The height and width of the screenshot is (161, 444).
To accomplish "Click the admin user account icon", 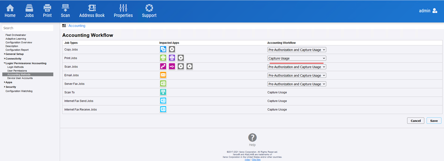I will point(435,11).
